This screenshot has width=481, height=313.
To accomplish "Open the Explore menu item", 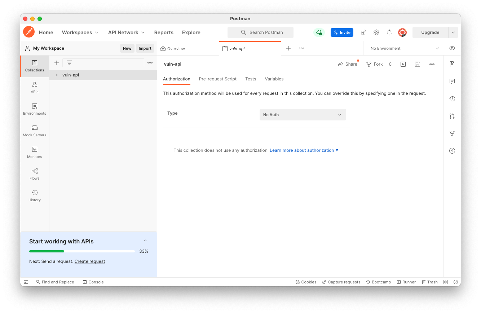I will coord(191,32).
